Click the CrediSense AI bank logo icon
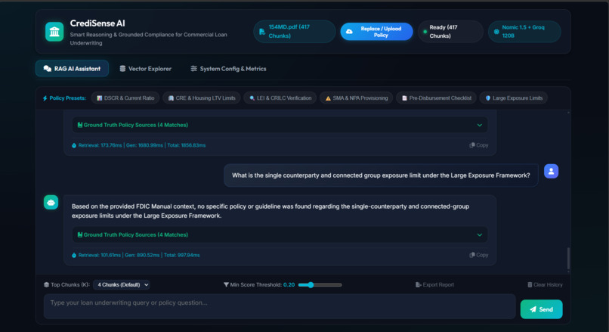The height and width of the screenshot is (332, 609). click(x=54, y=32)
